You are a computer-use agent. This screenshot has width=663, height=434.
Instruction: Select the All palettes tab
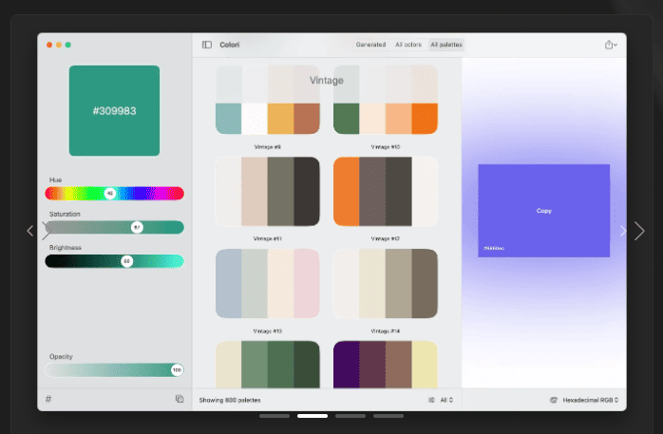tap(446, 45)
